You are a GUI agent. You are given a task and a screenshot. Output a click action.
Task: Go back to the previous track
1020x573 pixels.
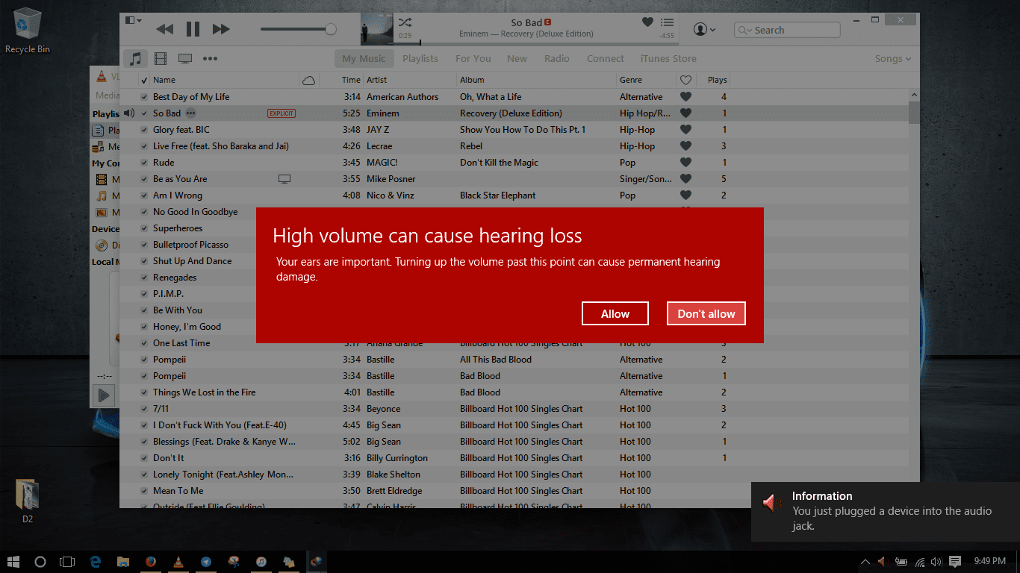[164, 29]
